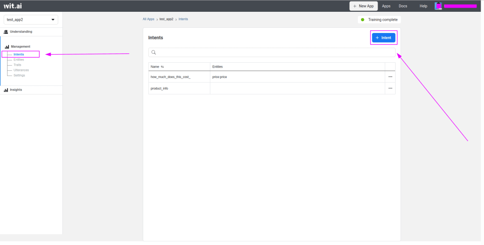Open options for product_info intent
This screenshot has width=484, height=245.
coord(390,88)
